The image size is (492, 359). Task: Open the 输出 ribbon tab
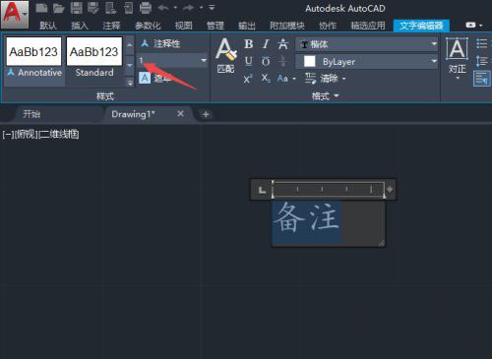[x=247, y=26]
